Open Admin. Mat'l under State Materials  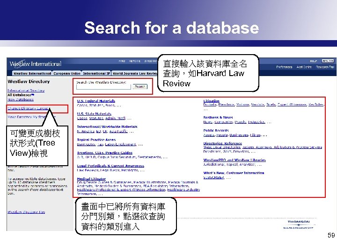(x=115, y=118)
